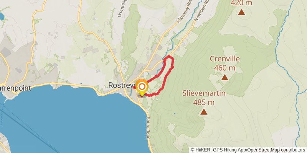Click the small blue pond at top-left
This screenshot has height=153, width=307.
[2, 16]
